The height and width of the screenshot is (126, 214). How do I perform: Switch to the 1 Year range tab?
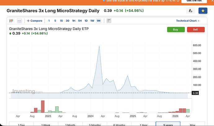tap(144, 124)
